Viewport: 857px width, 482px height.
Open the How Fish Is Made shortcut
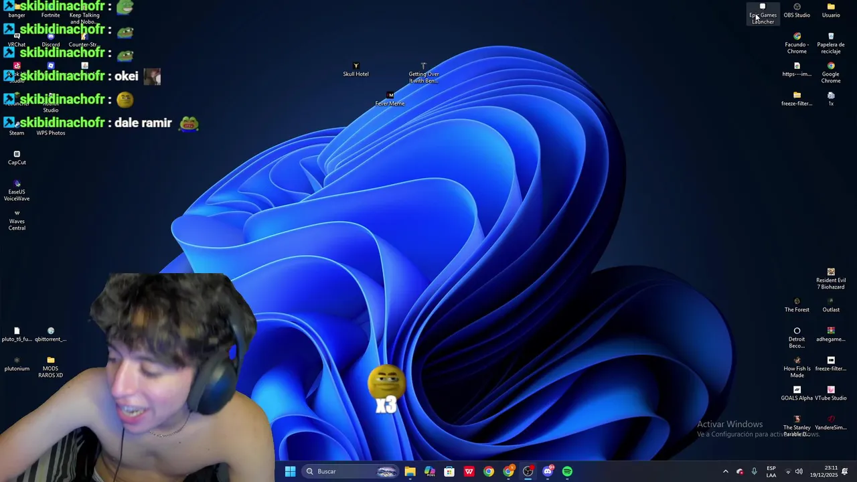click(x=797, y=368)
